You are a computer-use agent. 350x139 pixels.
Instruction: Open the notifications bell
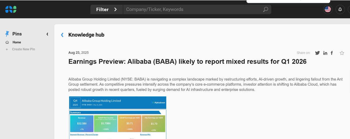[x=340, y=9]
